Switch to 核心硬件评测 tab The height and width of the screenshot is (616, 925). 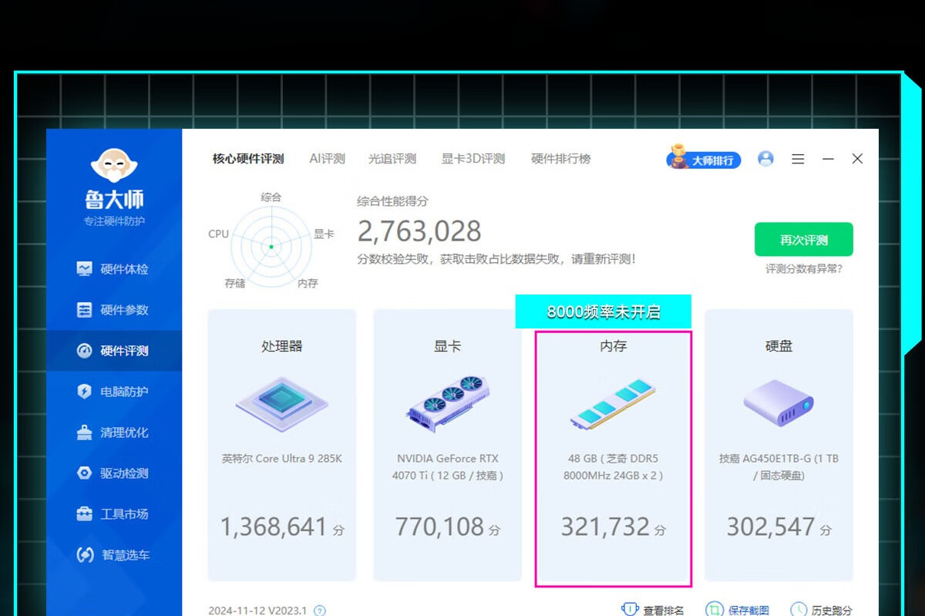point(248,159)
